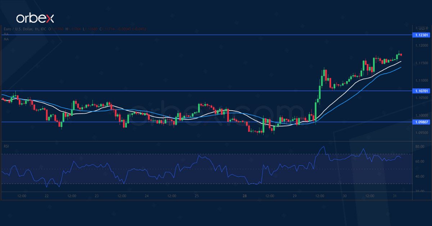This screenshot has width=432, height=226.
Task: Select the first MA indicator legend
Action: point(5,34)
